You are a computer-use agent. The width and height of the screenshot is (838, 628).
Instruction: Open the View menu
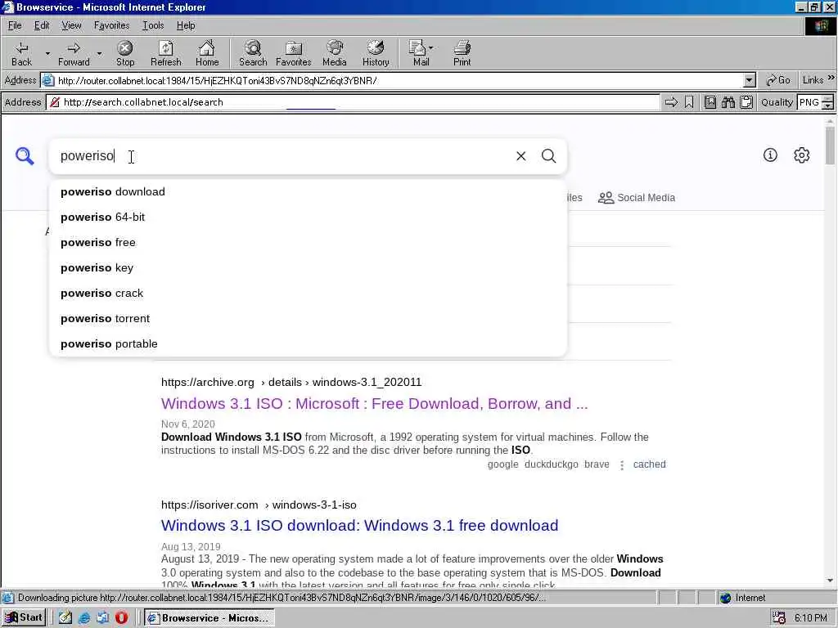pyautogui.click(x=71, y=25)
